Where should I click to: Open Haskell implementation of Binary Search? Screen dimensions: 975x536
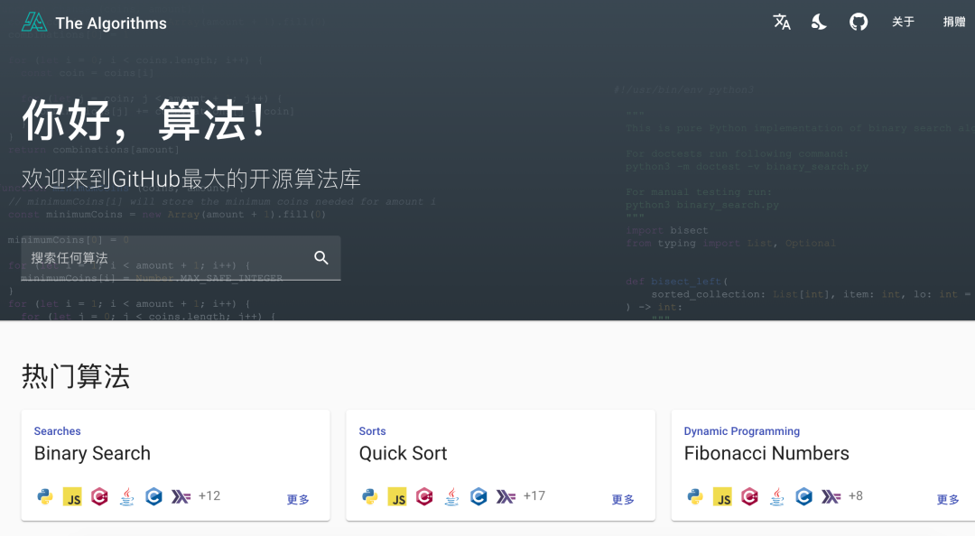click(x=181, y=496)
